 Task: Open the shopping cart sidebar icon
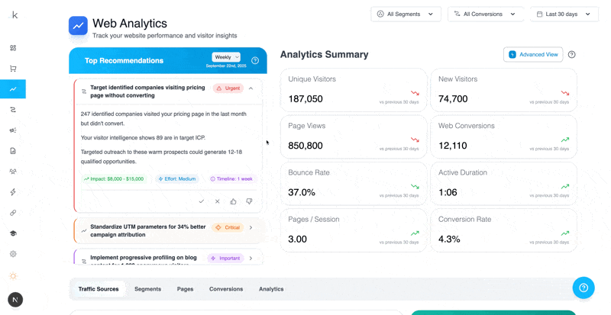(13, 69)
